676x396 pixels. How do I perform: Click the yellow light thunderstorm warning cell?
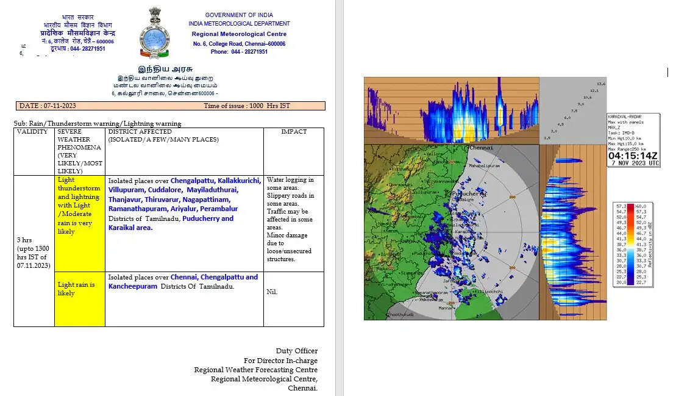point(79,206)
